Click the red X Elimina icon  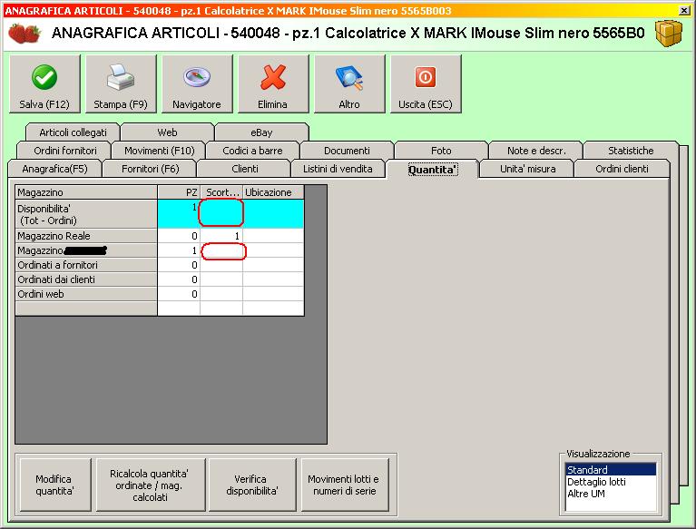(273, 77)
